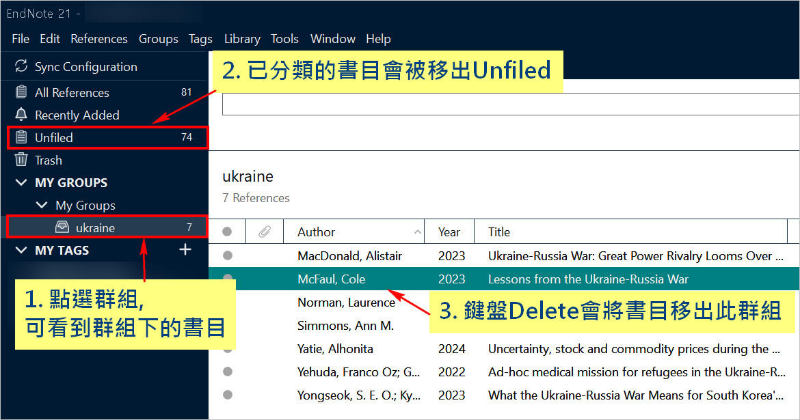Viewport: 800px width, 420px height.
Task: Click title 'What the Ukraine-Russia War Means'
Action: pos(636,395)
